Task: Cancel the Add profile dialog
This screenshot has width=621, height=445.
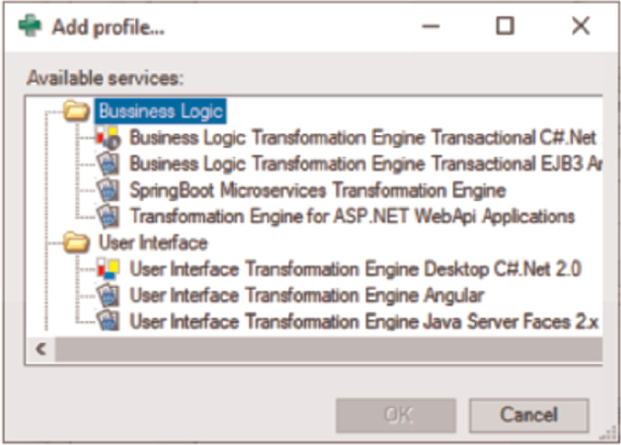Action: (x=529, y=415)
